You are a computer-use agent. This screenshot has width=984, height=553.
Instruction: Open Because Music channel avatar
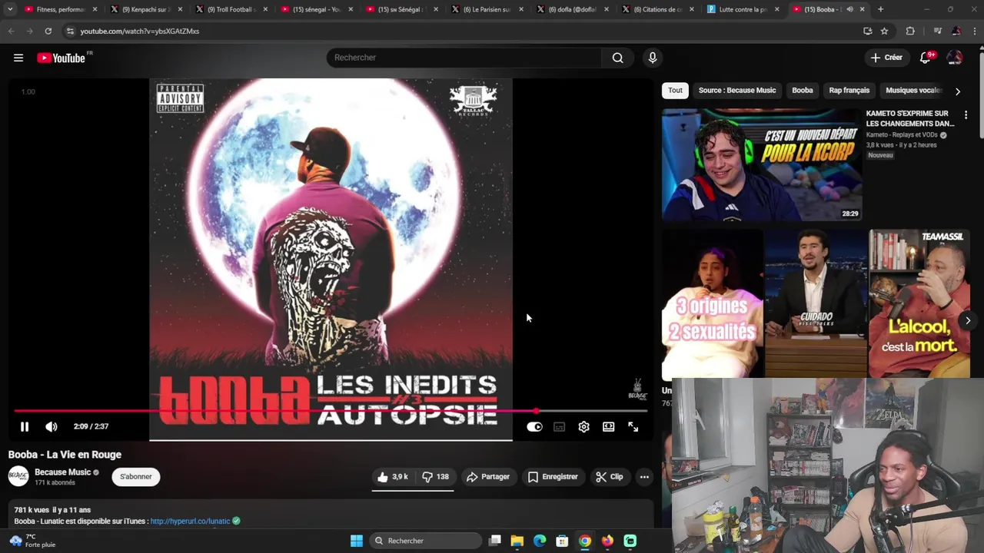pyautogui.click(x=18, y=476)
